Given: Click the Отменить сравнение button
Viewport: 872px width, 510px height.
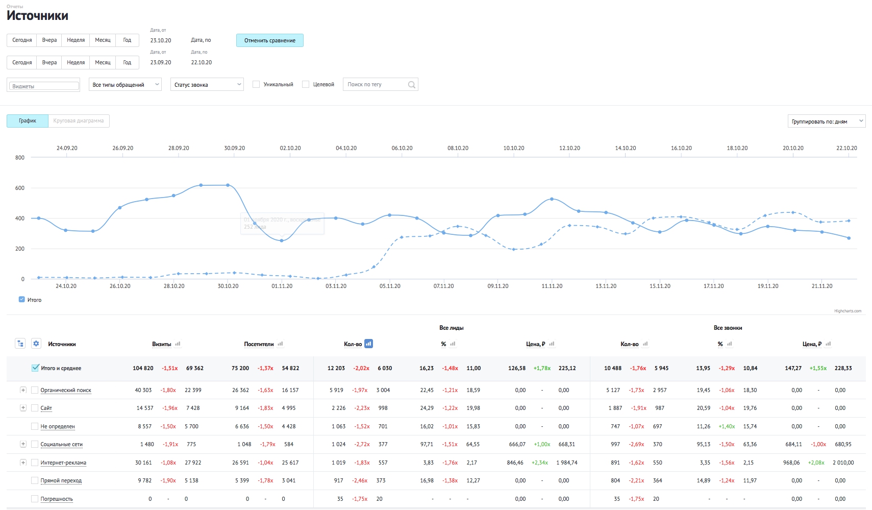Looking at the screenshot, I should click(x=270, y=40).
